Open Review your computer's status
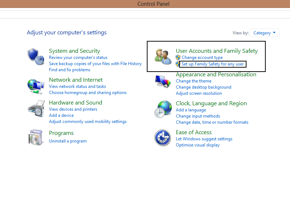 pos(78,58)
